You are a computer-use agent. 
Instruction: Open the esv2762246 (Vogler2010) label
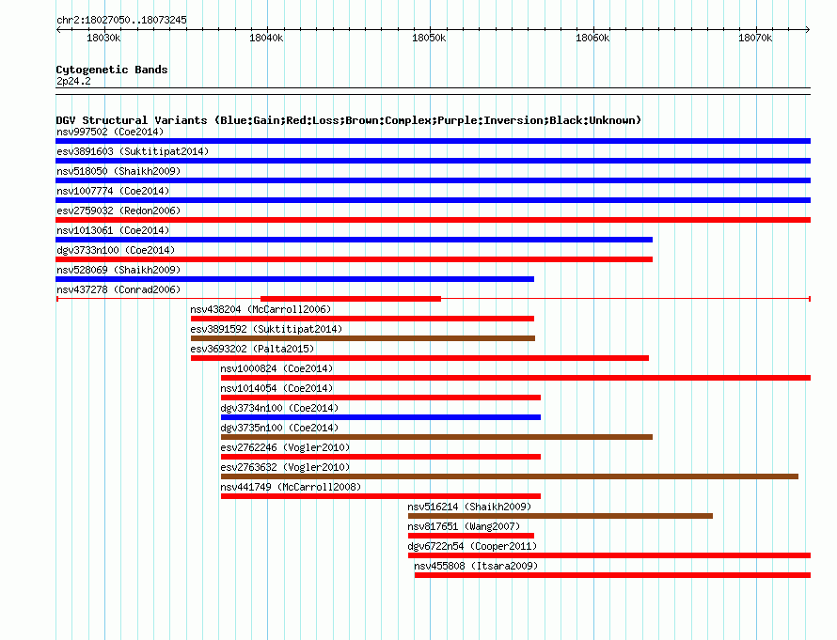click(x=285, y=447)
